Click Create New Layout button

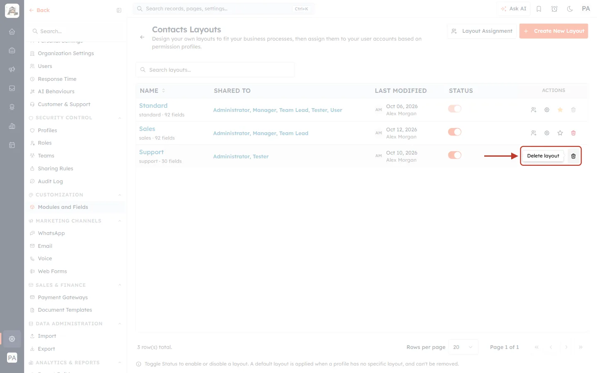click(x=553, y=31)
